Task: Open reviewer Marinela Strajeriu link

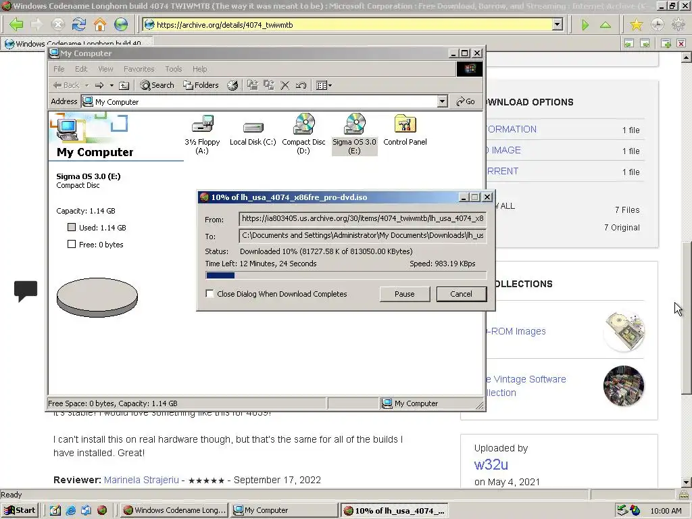Action: [x=141, y=480]
